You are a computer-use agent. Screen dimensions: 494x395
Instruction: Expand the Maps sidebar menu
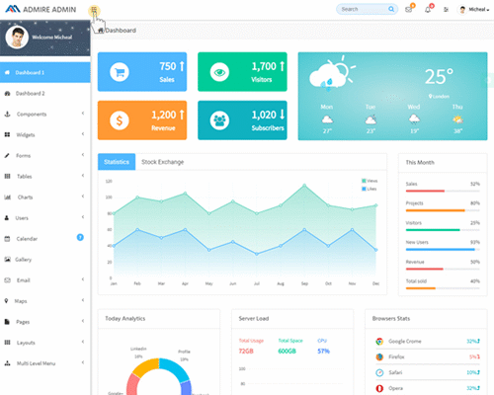coord(45,301)
